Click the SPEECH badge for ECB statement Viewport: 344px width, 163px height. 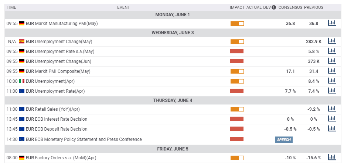point(284,139)
